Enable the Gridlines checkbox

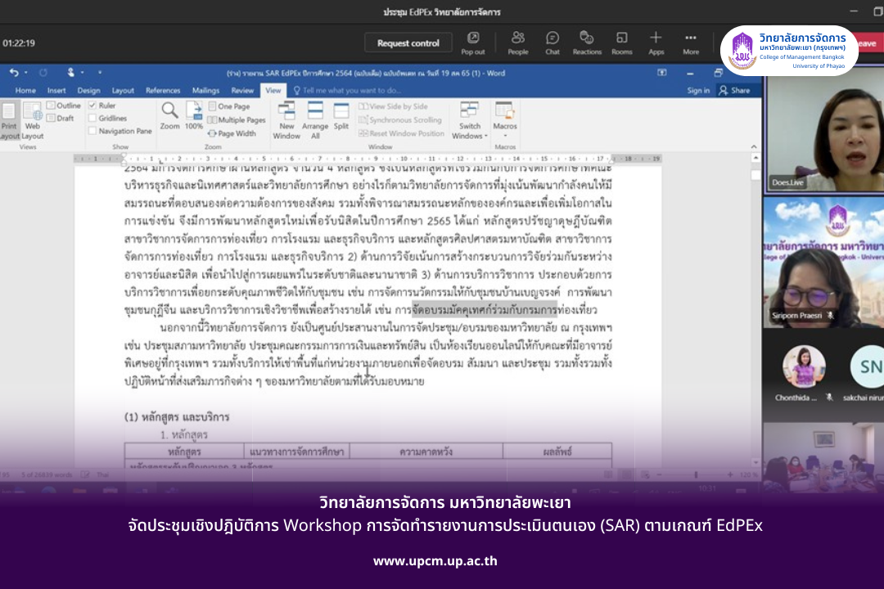(92, 119)
